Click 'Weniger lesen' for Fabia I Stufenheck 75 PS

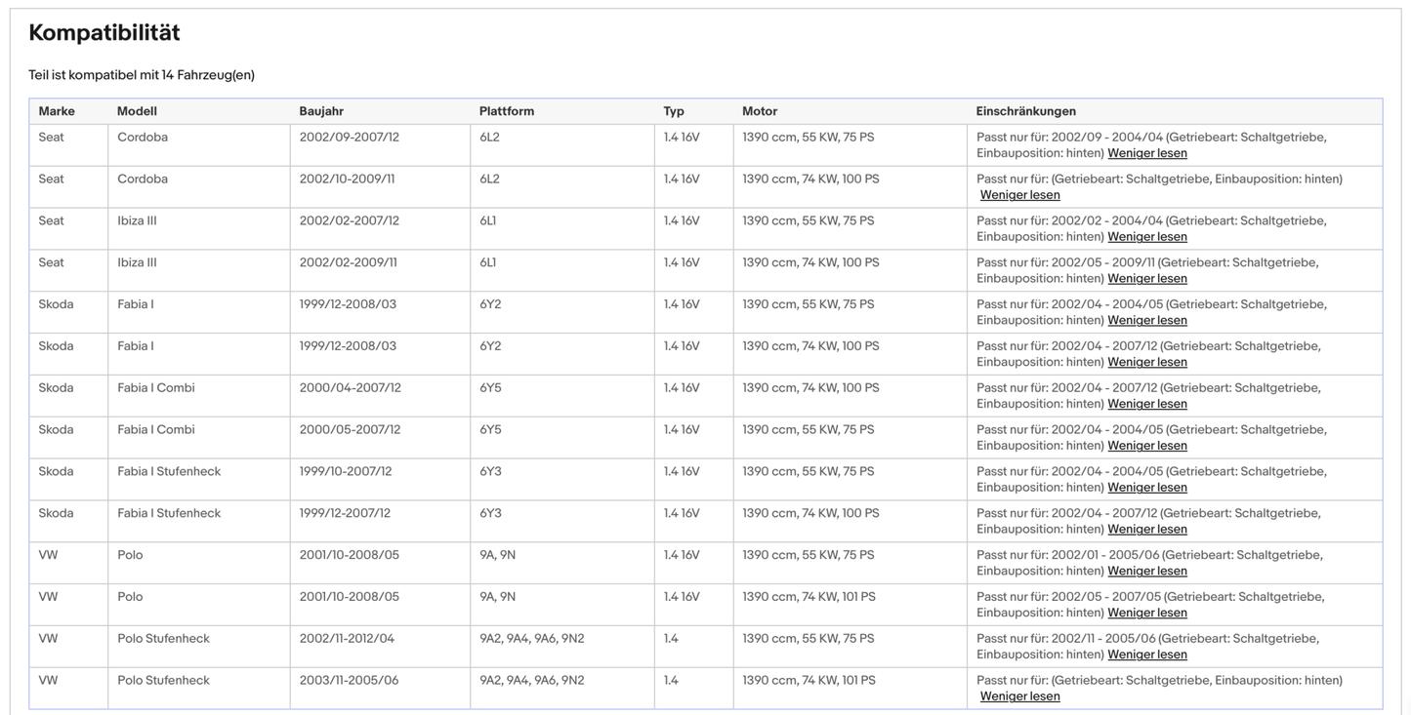(1146, 488)
